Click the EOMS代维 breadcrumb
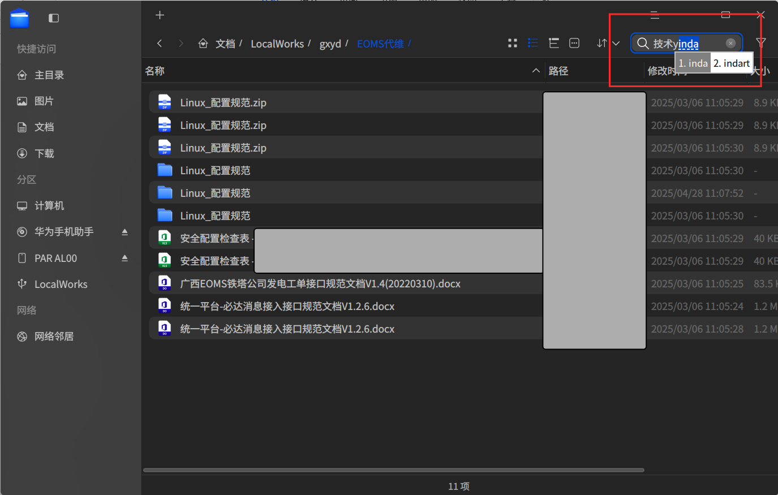Viewport: 778px width, 495px height. [x=380, y=44]
